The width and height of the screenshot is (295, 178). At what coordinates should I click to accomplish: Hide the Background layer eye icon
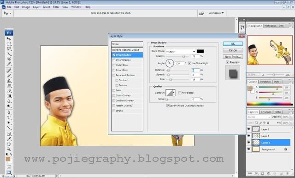(x=249, y=149)
